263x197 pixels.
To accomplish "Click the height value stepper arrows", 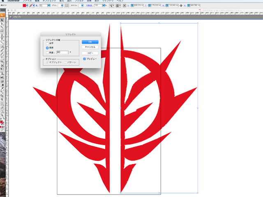I will [x=189, y=5].
